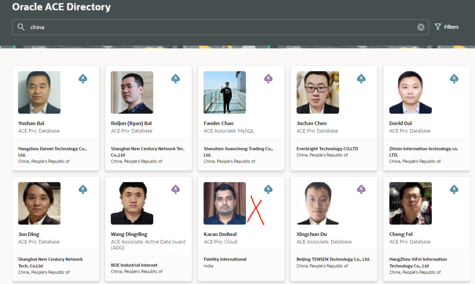Select the name Jun Ding
Image resolution: width=475 pixels, height=284 pixels.
tap(29, 234)
